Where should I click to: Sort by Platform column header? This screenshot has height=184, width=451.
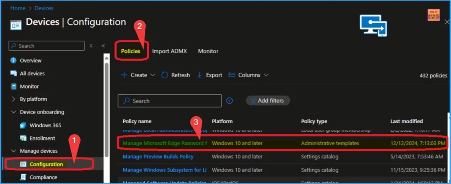222,121
